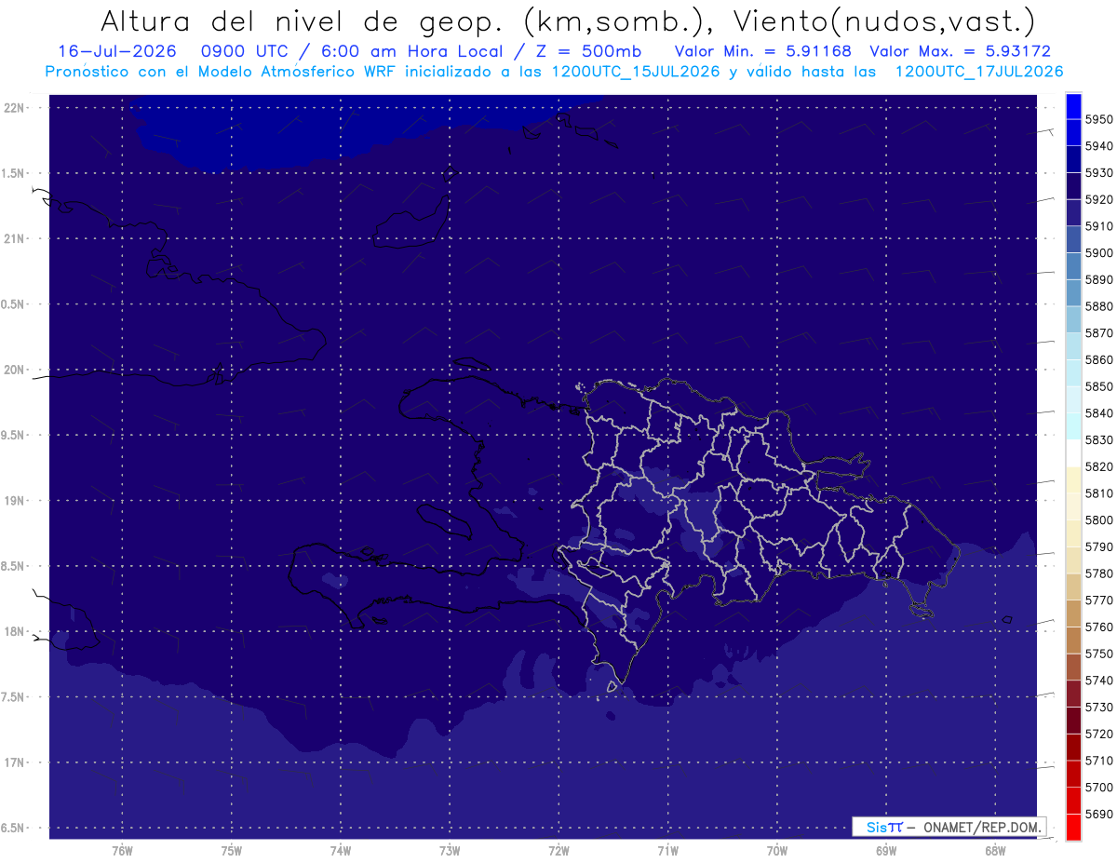This screenshot has width=1117, height=863.
Task: Click the legend value '5800'
Action: (x=1098, y=519)
